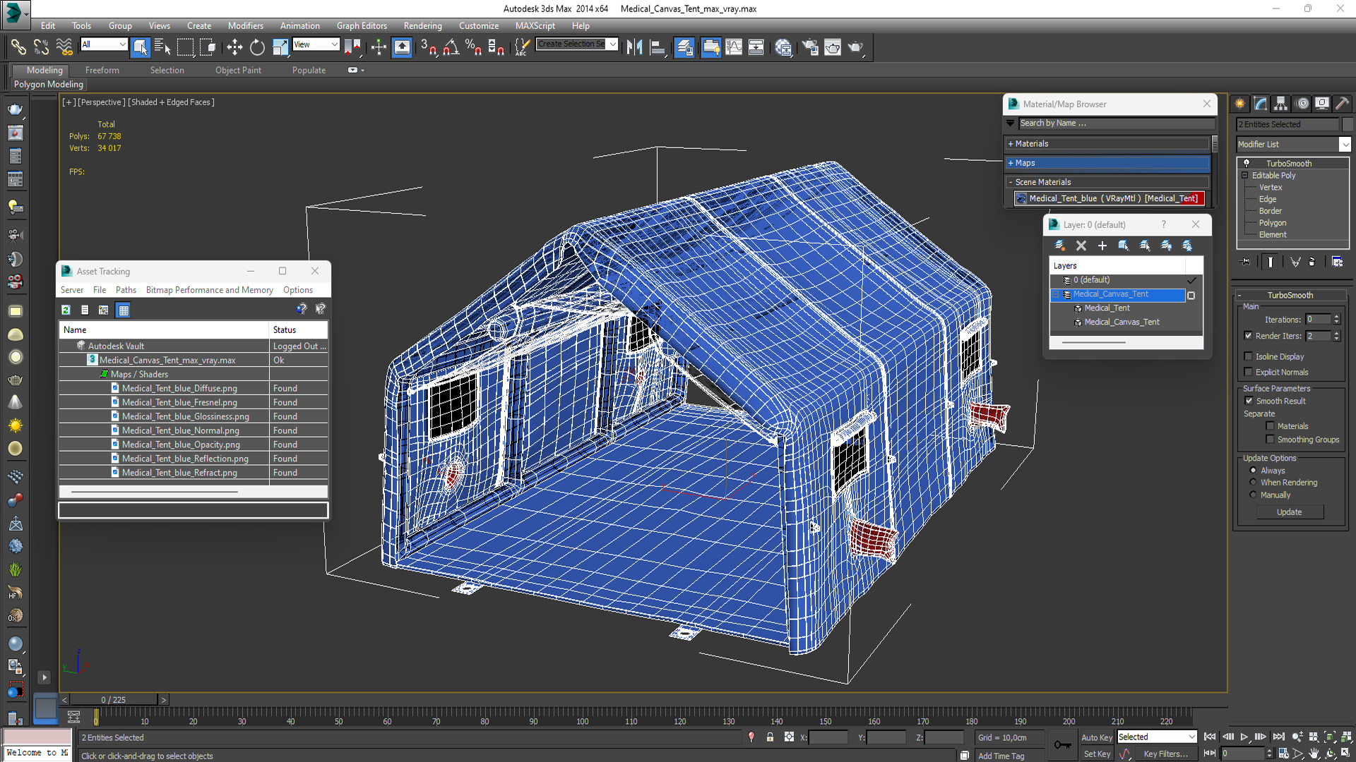This screenshot has width=1356, height=762.
Task: Click the Align tool icon
Action: [x=658, y=47]
